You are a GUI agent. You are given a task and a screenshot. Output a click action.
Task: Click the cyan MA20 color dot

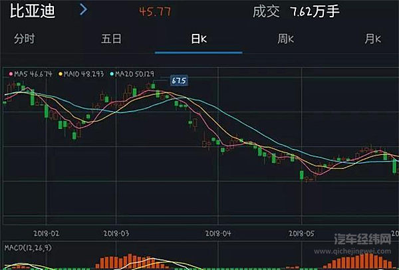(x=112, y=74)
